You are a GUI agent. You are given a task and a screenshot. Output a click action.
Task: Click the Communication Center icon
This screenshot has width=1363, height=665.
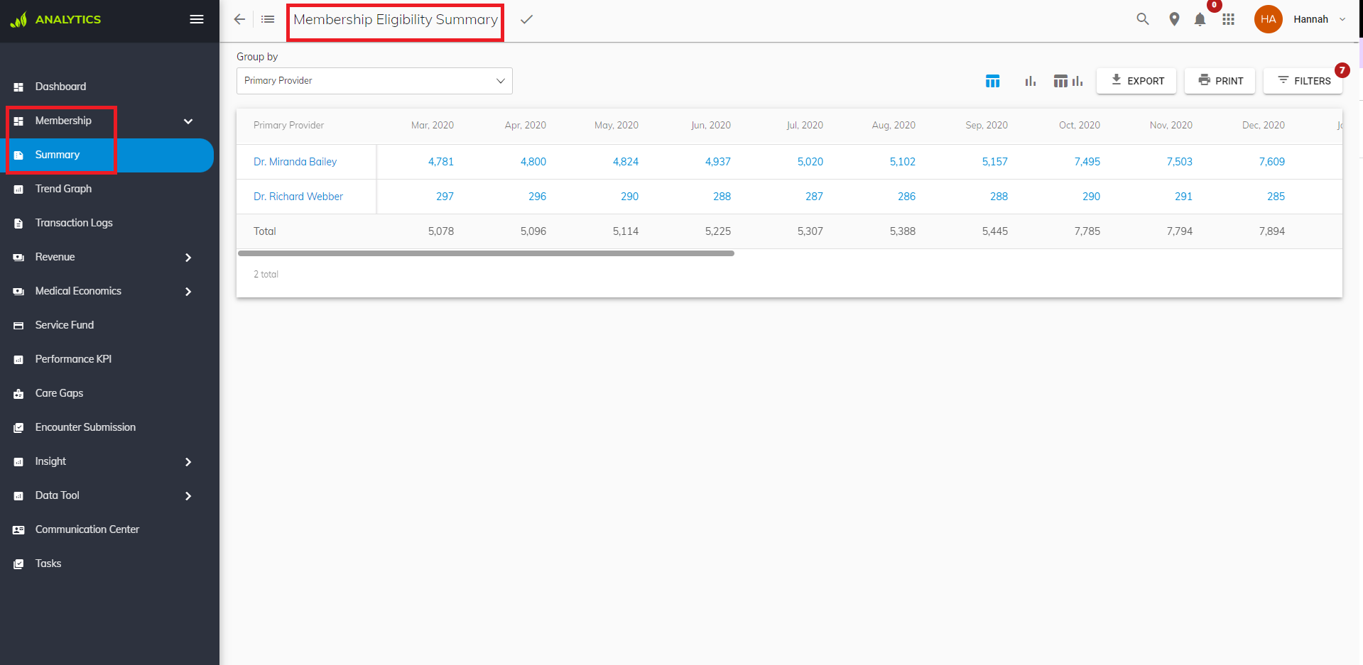click(x=18, y=529)
